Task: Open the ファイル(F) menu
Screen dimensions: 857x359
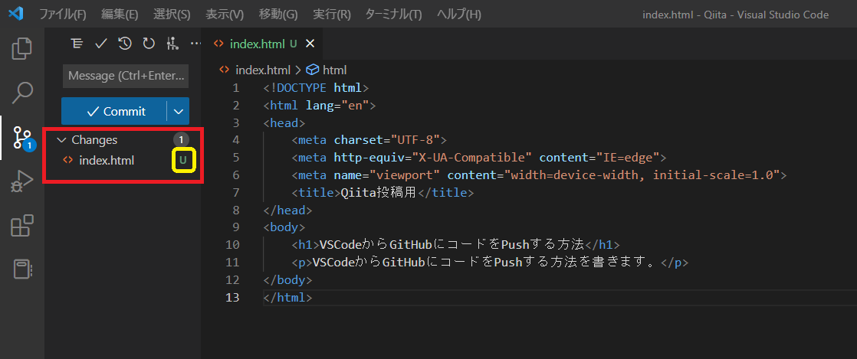Action: 63,15
